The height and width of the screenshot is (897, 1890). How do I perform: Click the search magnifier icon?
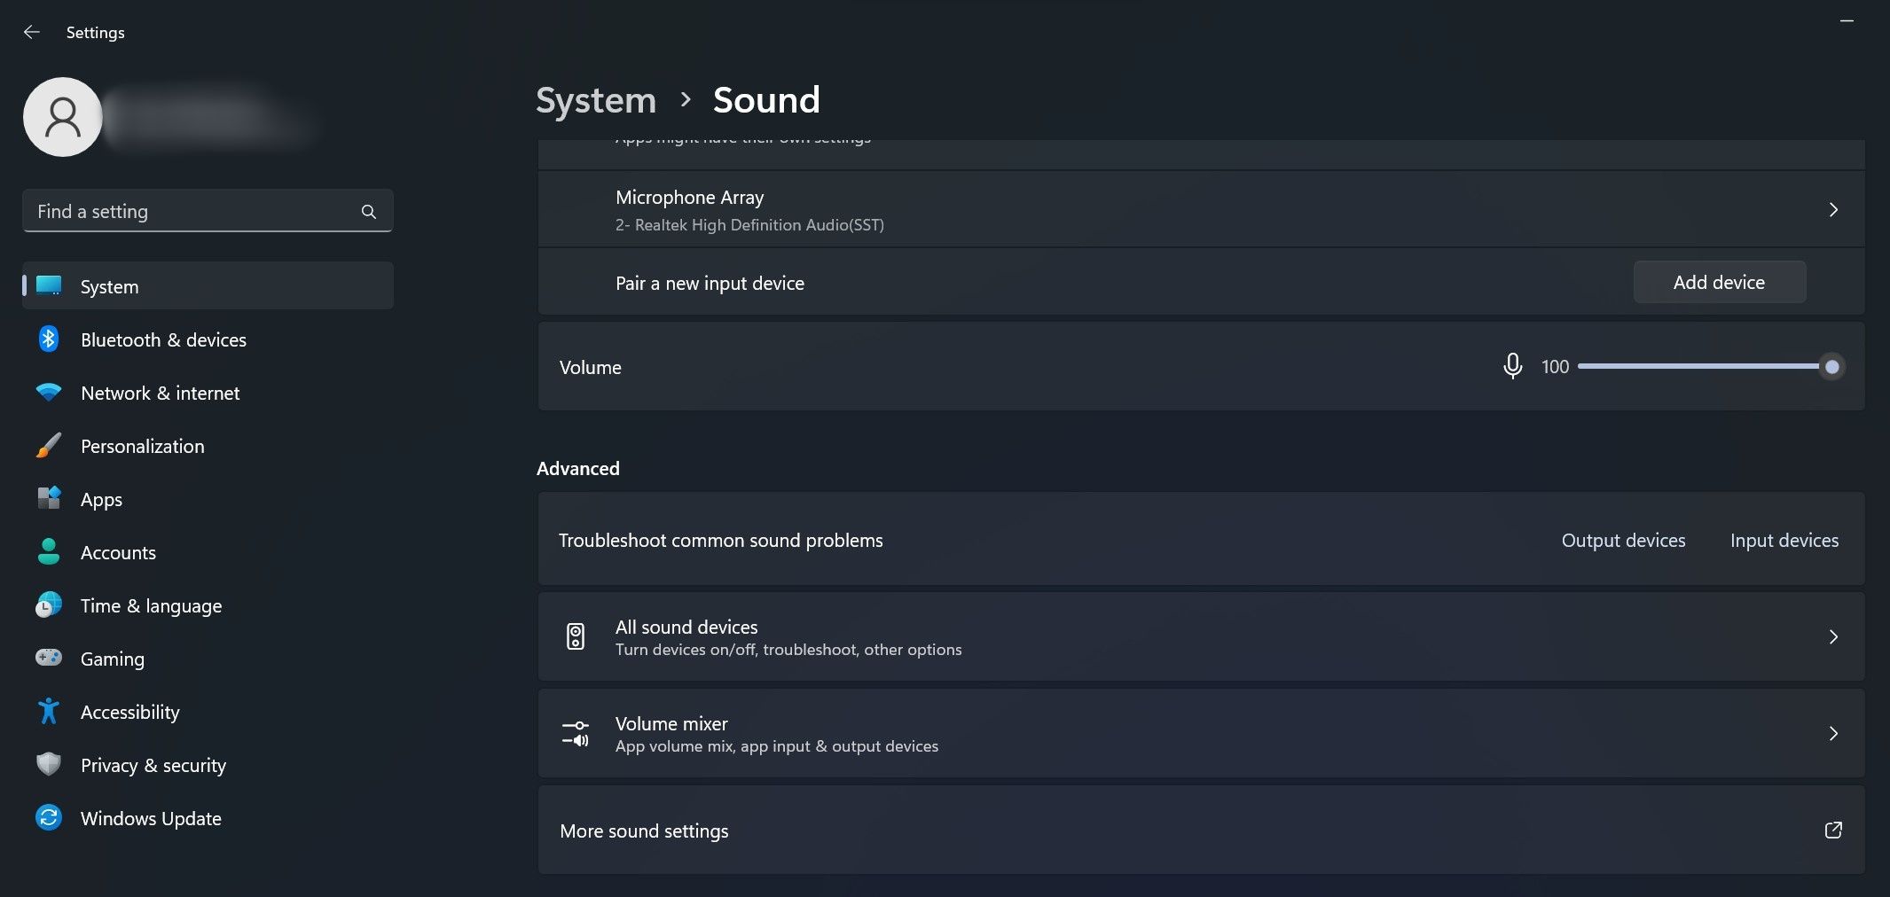368,212
